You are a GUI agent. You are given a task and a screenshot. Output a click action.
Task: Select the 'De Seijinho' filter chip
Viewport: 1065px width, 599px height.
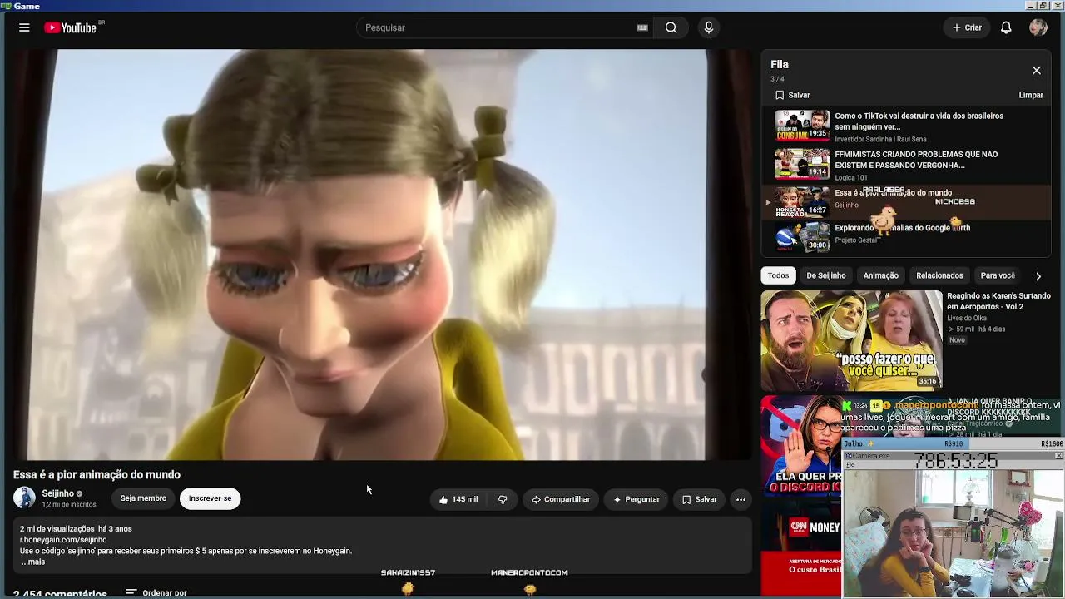click(825, 275)
